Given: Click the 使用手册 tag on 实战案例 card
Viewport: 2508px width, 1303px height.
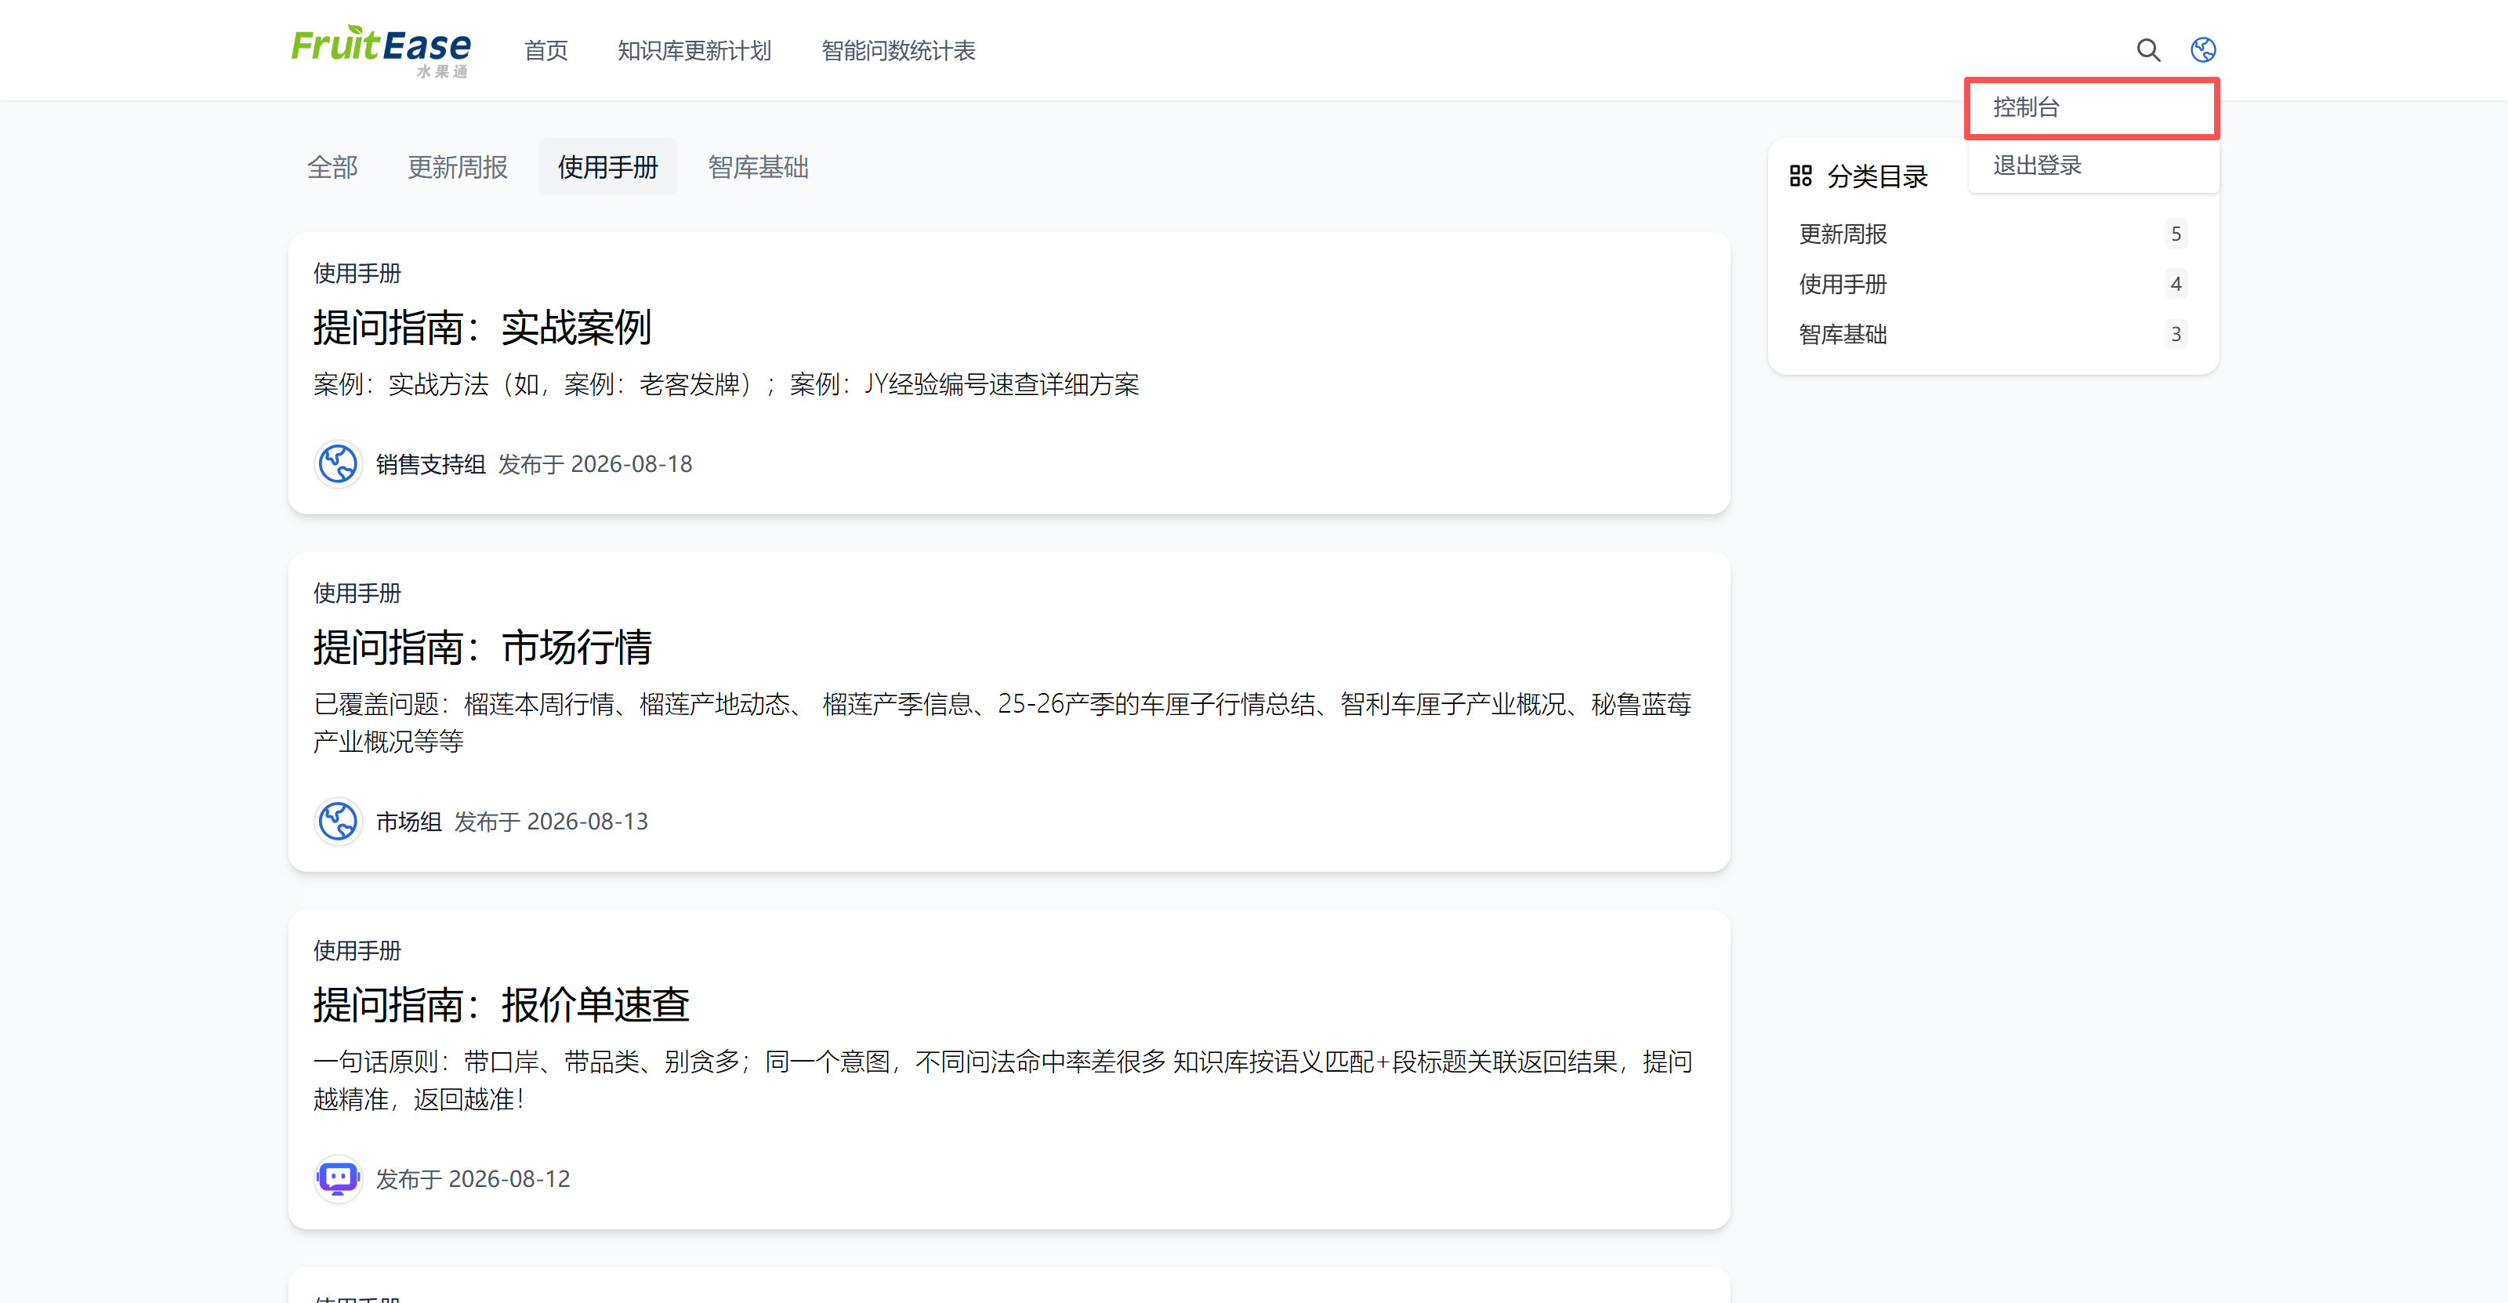Looking at the screenshot, I should [357, 274].
